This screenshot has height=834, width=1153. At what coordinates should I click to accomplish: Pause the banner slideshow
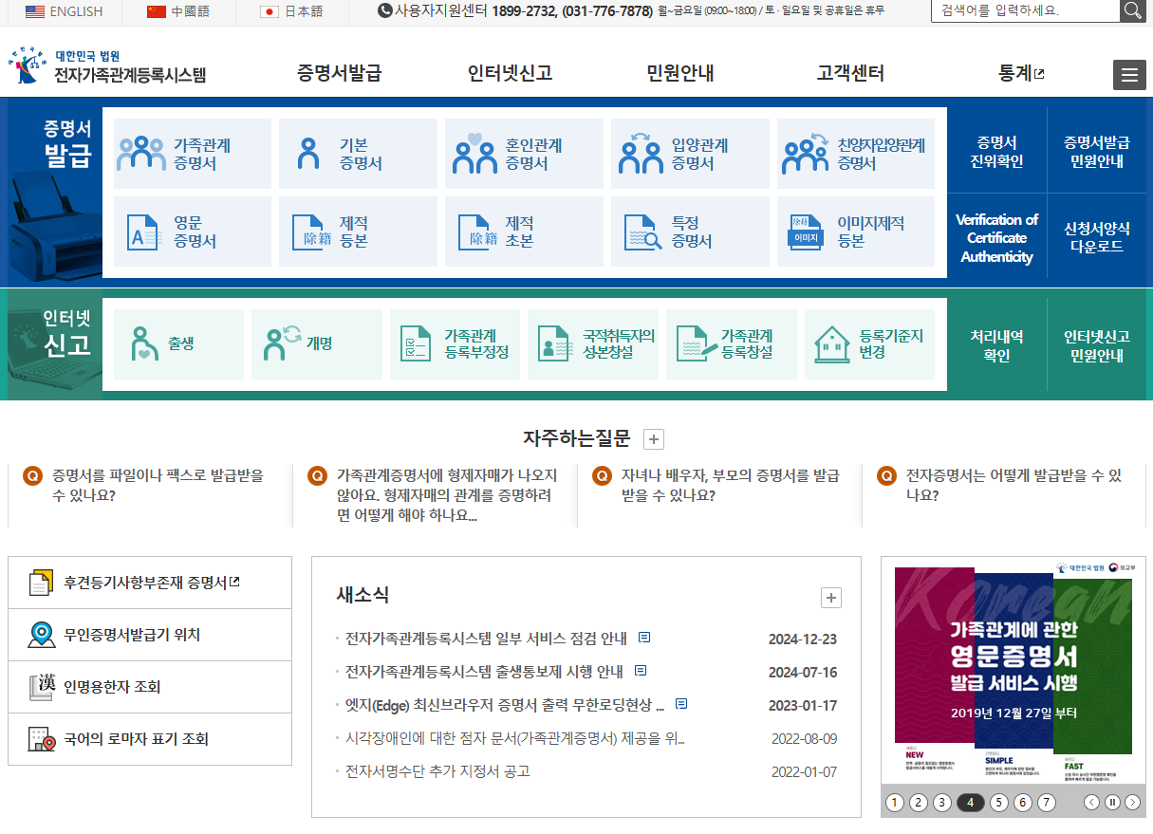(x=1112, y=803)
